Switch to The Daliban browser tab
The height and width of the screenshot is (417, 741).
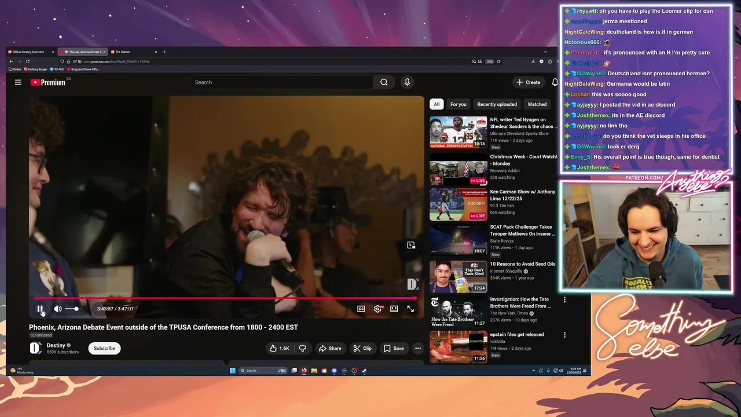[x=133, y=52]
